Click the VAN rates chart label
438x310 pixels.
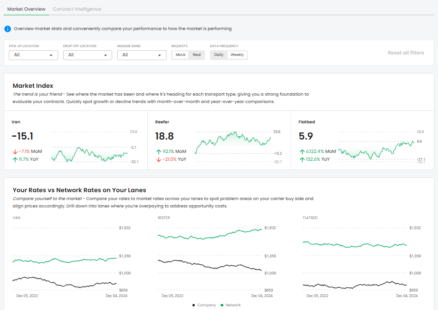pos(17,218)
